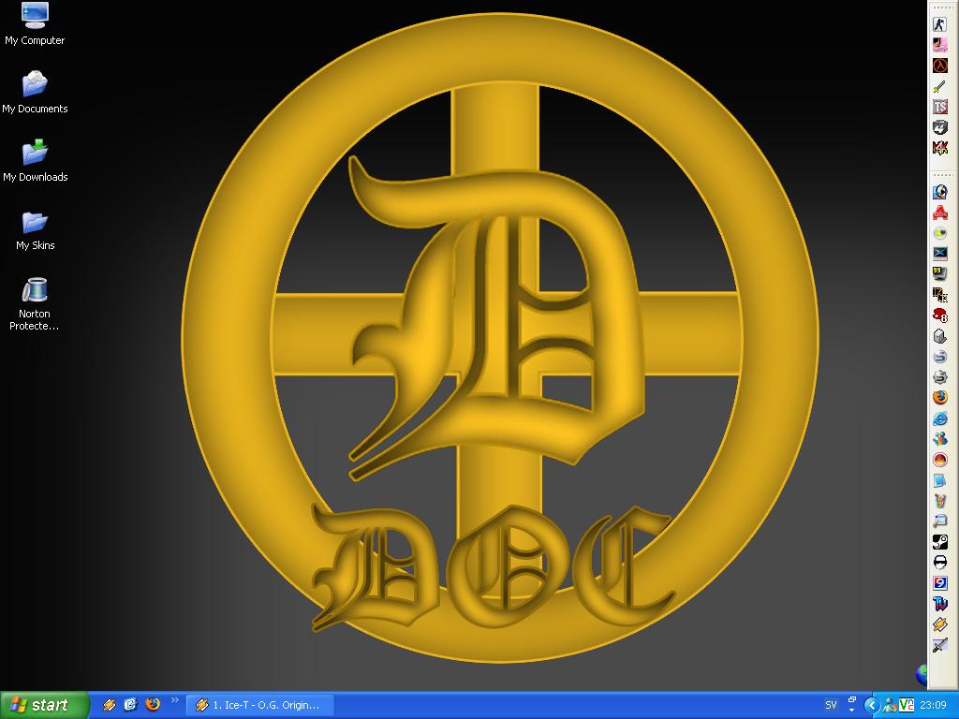959x719 pixels.
Task: Open MSN Messenger sidebar shortcut
Action: tap(940, 439)
